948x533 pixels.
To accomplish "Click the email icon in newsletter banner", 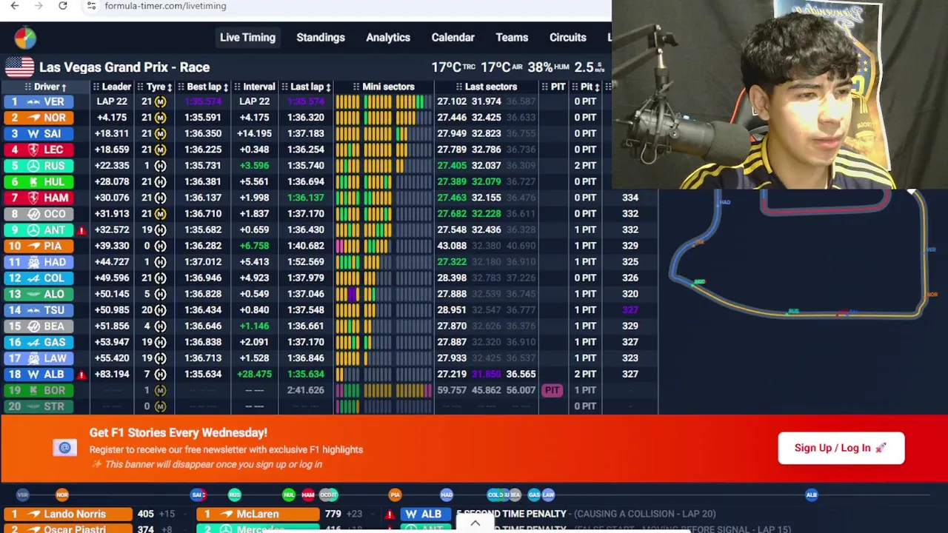I will coord(64,447).
